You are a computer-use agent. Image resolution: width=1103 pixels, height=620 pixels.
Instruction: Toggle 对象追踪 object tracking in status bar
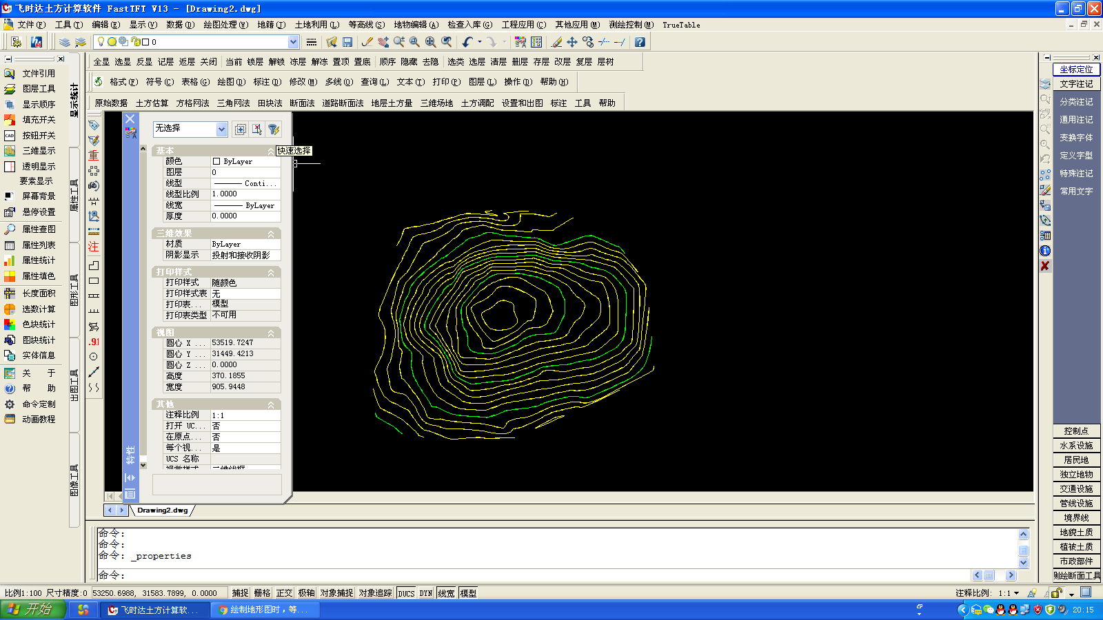point(375,593)
